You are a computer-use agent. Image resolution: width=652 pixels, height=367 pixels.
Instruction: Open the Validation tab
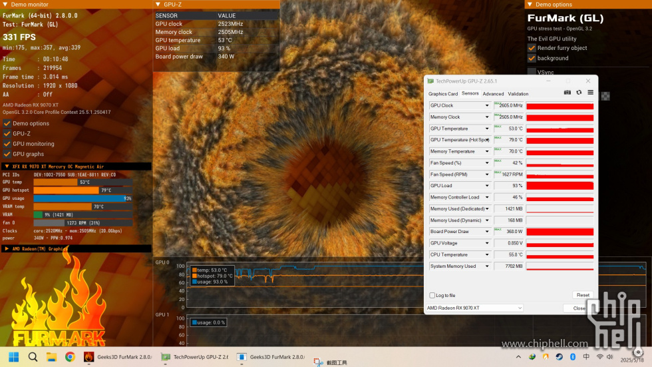click(x=518, y=94)
